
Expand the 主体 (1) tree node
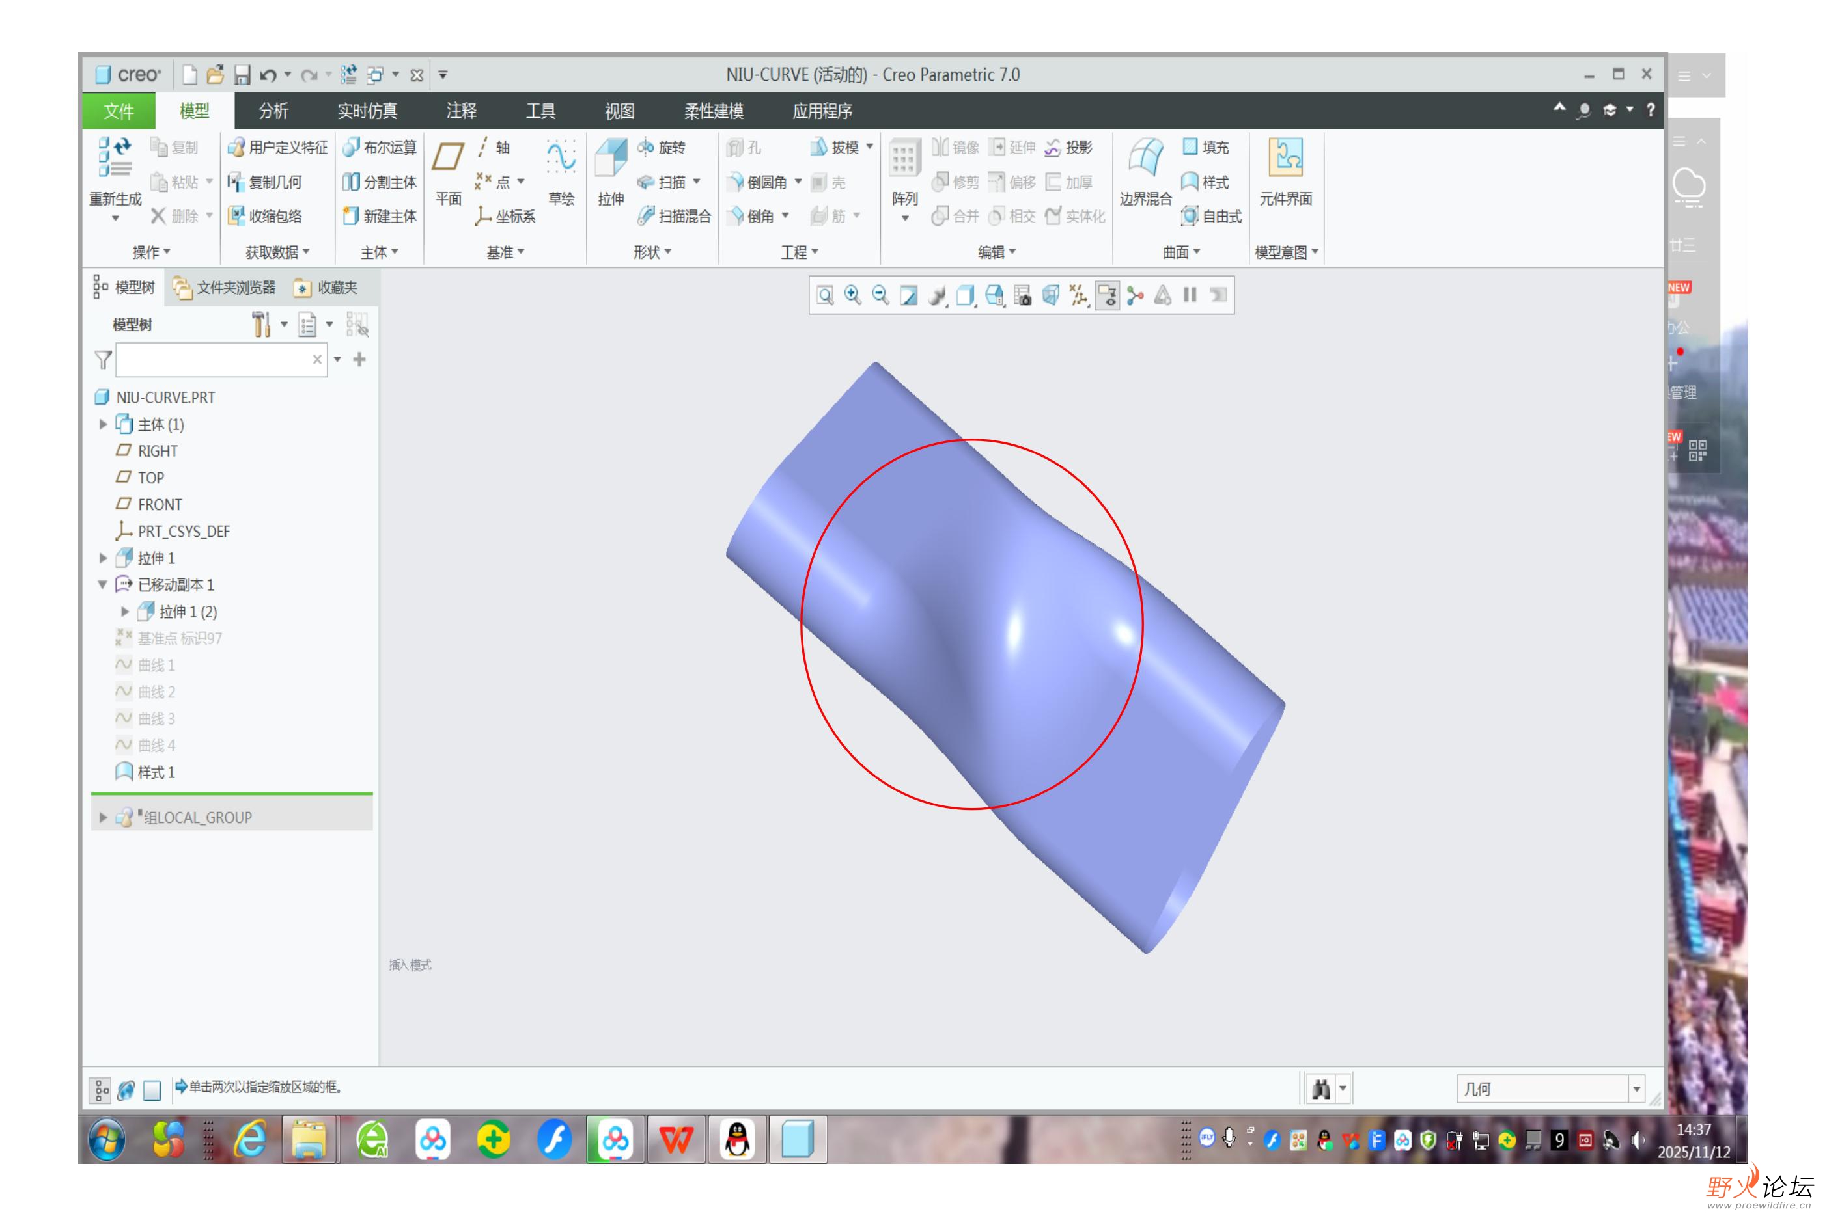[x=102, y=424]
